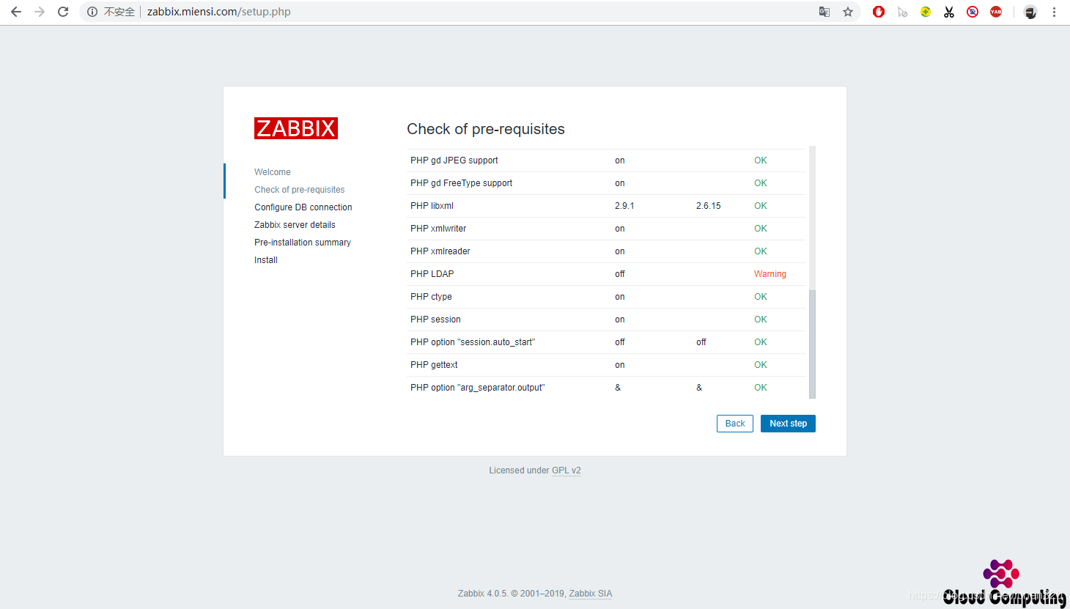
Task: Select Configure DB connection step
Action: (x=303, y=207)
